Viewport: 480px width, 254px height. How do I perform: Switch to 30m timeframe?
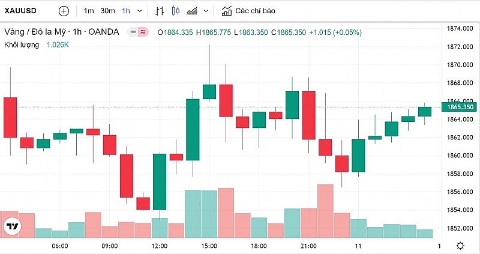tap(107, 11)
